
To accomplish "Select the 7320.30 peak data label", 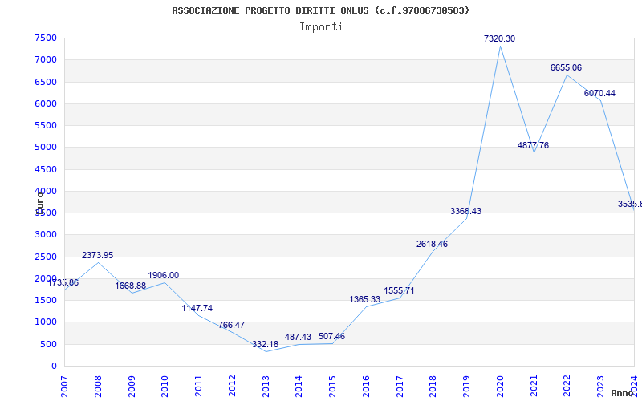I will coord(499,38).
